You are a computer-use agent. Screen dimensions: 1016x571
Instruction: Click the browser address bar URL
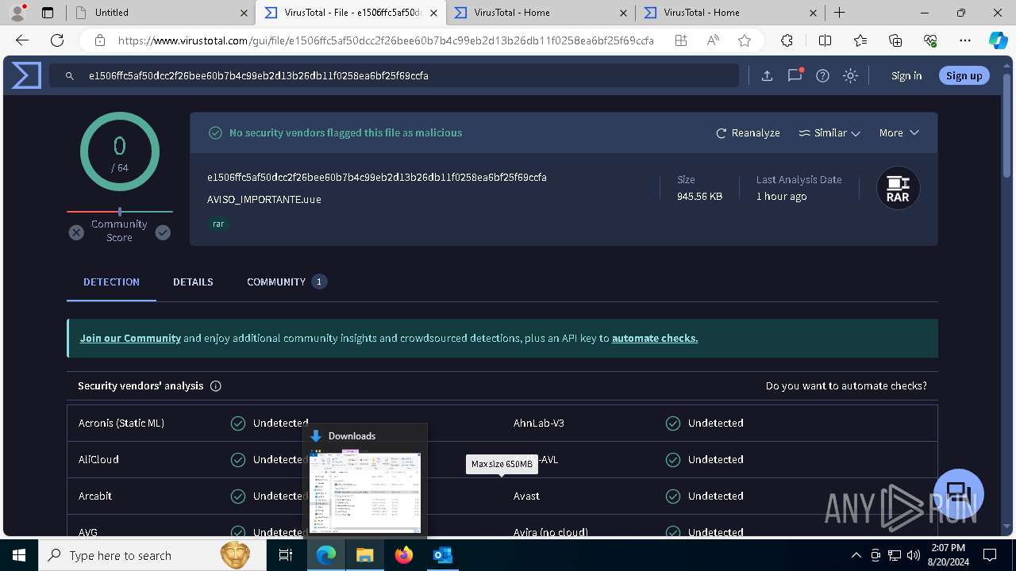(386, 40)
